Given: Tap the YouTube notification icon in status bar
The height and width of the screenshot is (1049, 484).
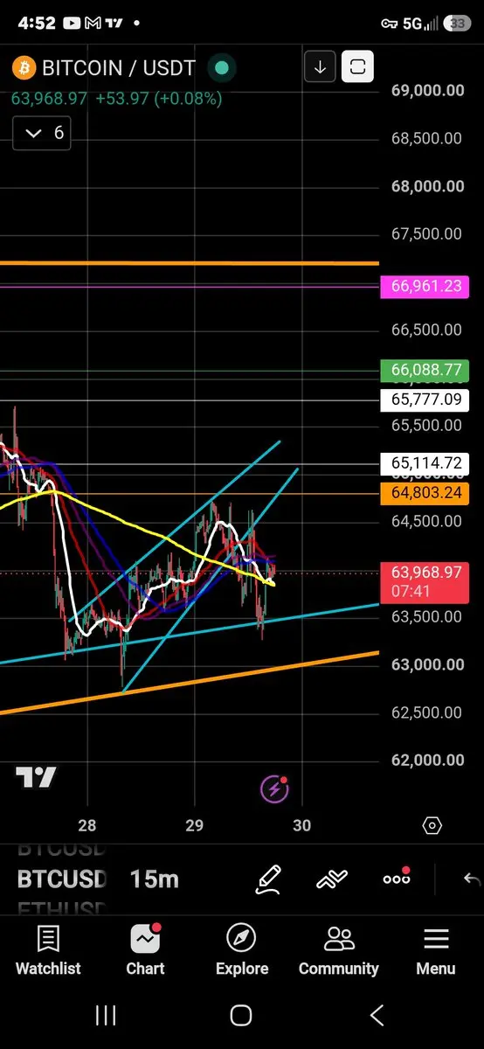Looking at the screenshot, I should click(73, 24).
